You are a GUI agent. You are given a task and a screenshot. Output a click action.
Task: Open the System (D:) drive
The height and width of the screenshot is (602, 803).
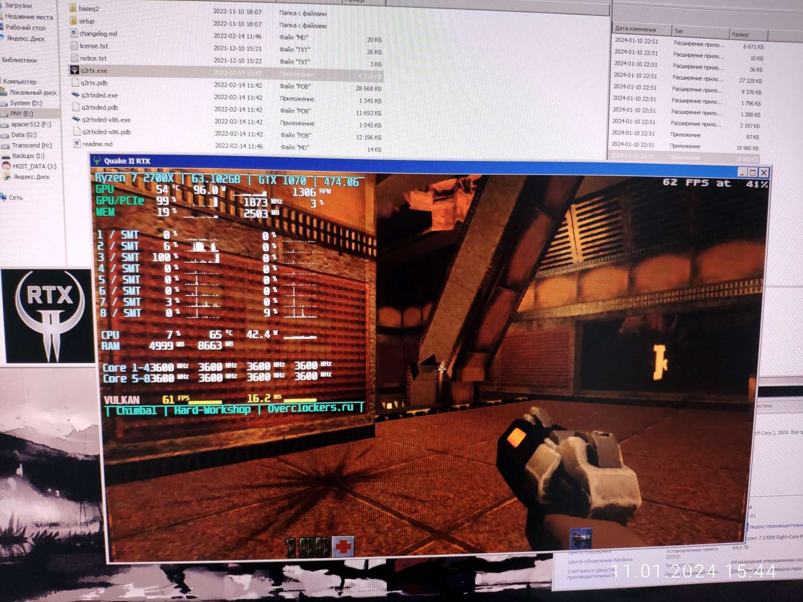click(26, 103)
